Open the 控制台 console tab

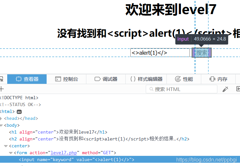66,79
